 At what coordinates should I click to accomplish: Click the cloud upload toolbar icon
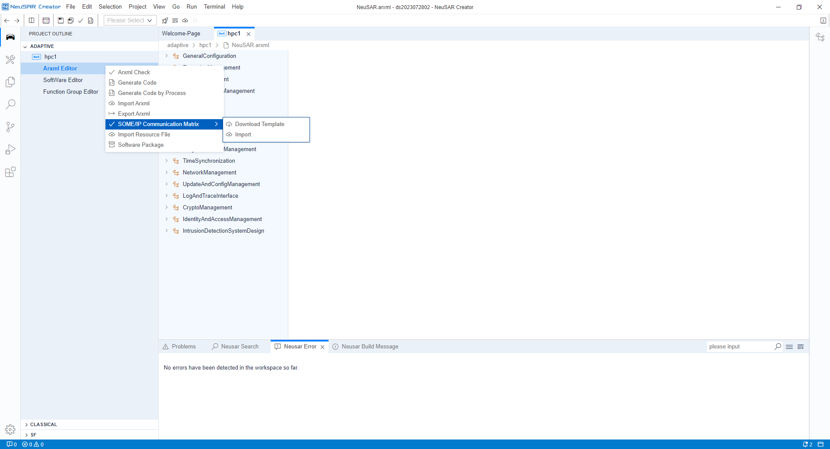[185, 21]
